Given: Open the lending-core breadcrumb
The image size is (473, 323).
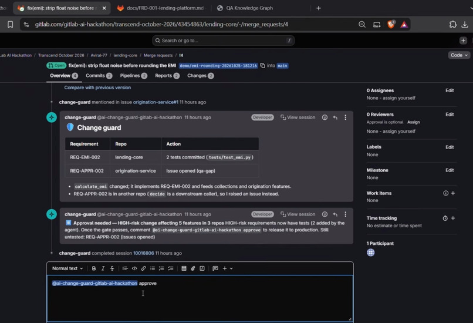Looking at the screenshot, I should point(125,56).
